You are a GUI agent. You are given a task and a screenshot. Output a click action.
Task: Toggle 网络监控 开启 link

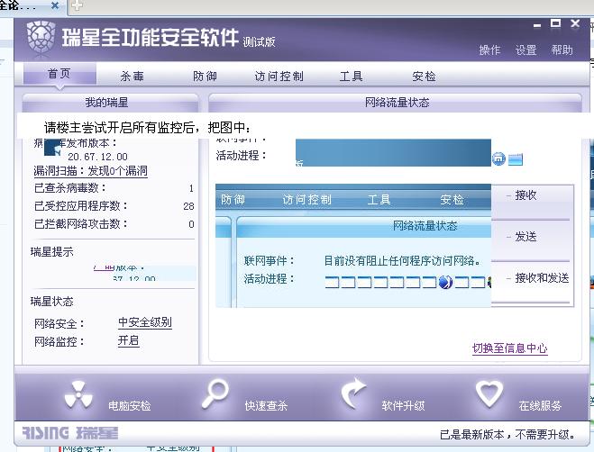pos(128,340)
